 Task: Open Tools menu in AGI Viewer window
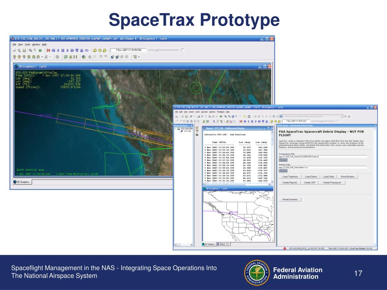pyautogui.click(x=27, y=45)
